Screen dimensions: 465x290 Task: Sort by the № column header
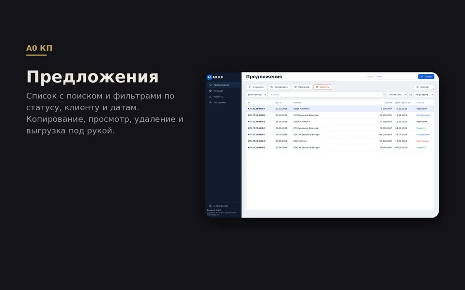click(249, 102)
